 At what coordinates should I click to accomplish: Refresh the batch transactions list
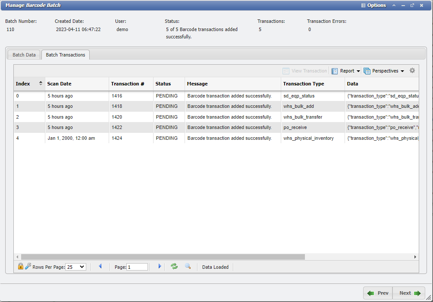click(x=174, y=266)
